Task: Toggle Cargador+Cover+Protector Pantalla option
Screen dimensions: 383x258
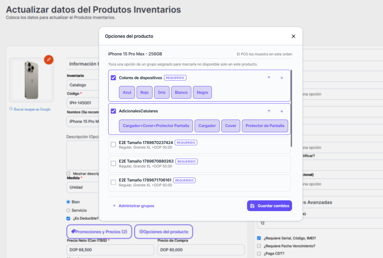Action: [x=156, y=126]
